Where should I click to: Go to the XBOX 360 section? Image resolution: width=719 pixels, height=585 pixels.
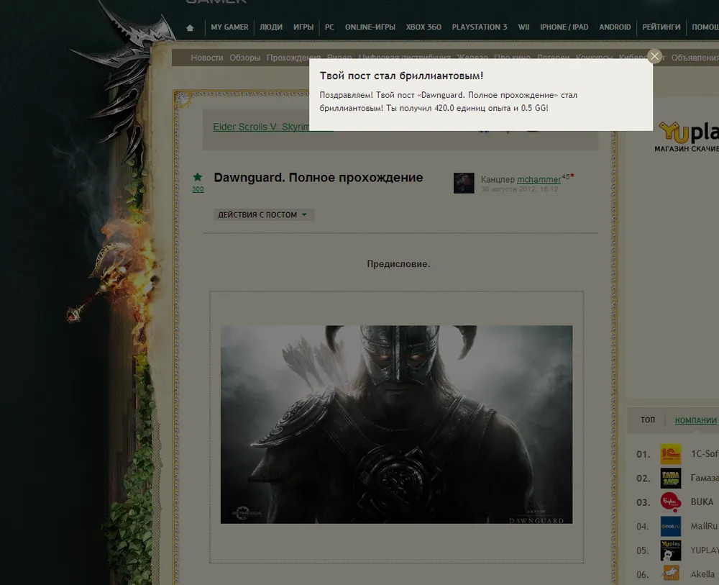point(423,27)
